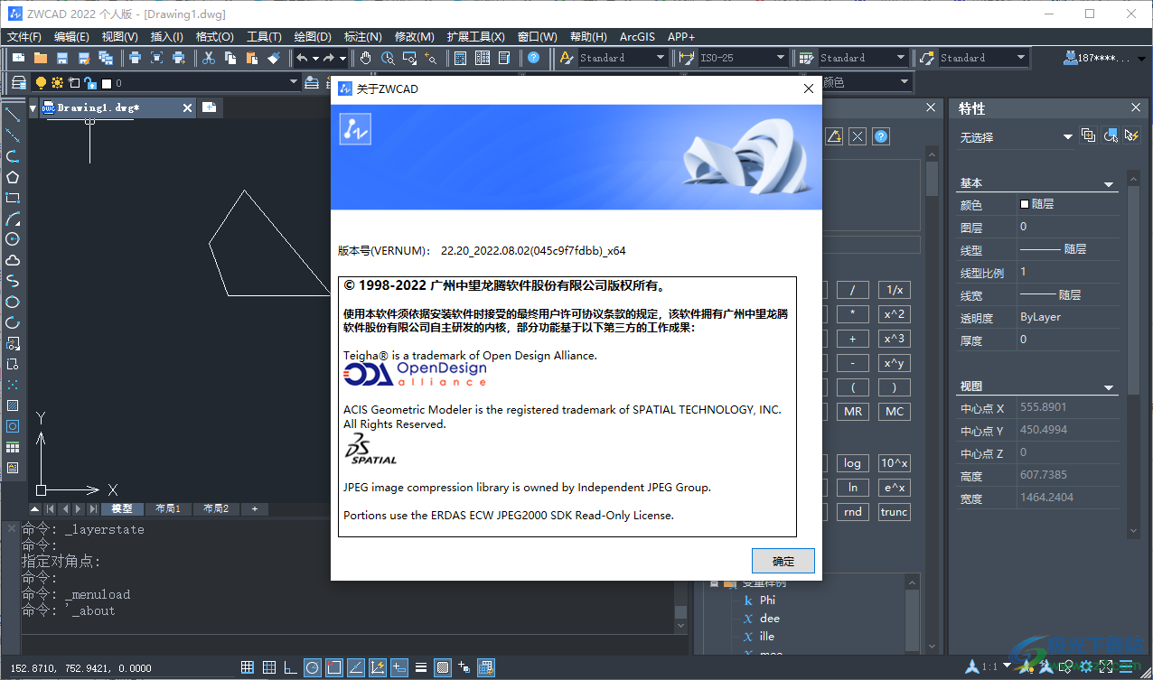Toggle Object Snap in status bar

click(334, 668)
